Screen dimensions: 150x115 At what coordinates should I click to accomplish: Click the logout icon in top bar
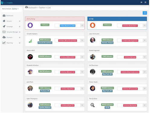click(x=141, y=2)
